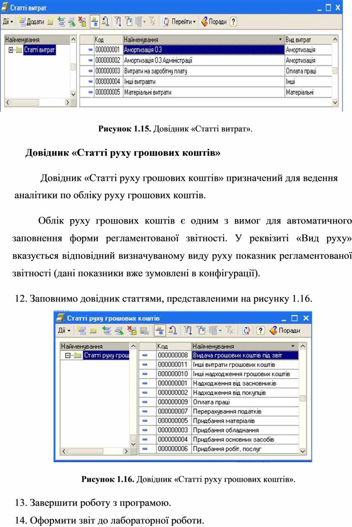Open the Дії menu in Статті витрат window
The width and height of the screenshot is (352, 527).
[x=8, y=22]
